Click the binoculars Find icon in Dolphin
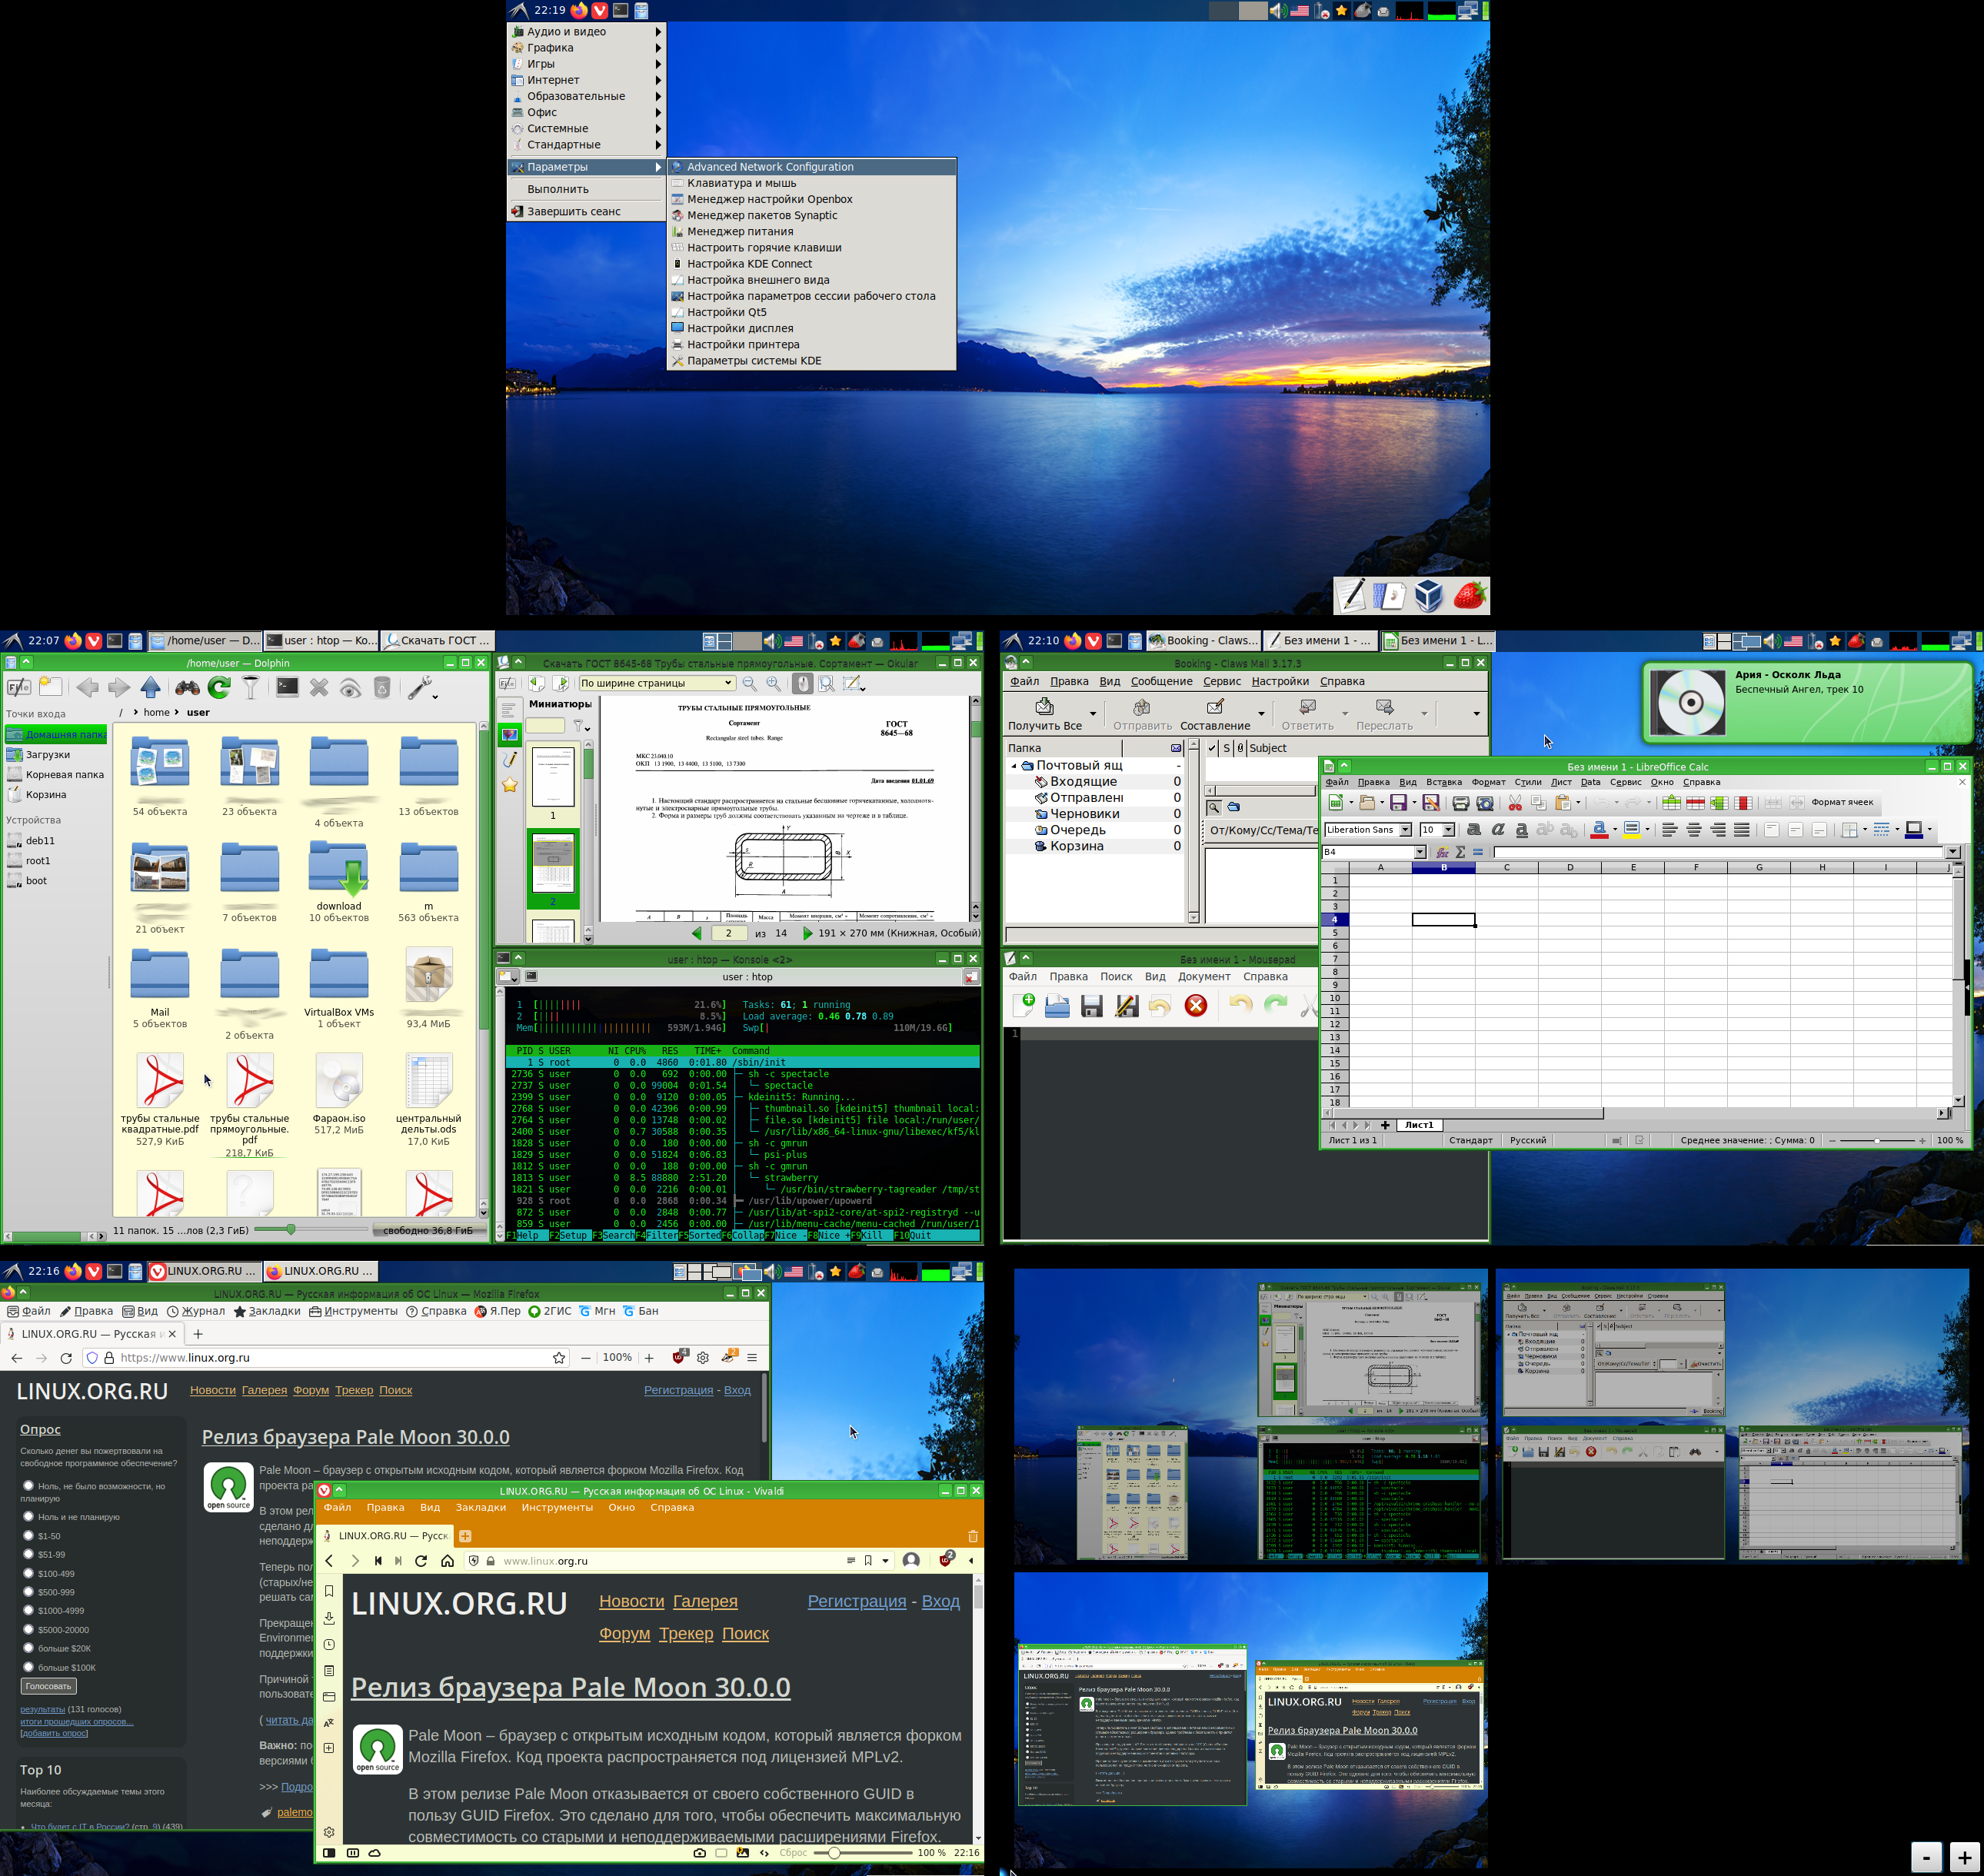Viewport: 1984px width, 1876px height. pos(187,687)
